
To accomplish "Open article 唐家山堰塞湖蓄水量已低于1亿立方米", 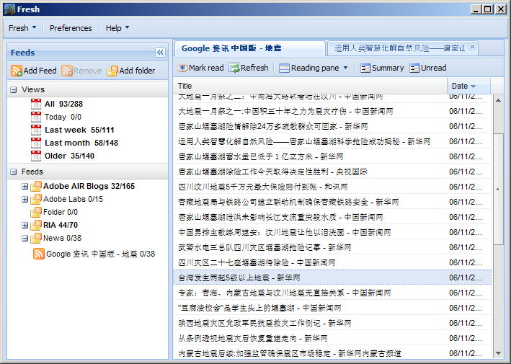I will pyautogui.click(x=332, y=156).
